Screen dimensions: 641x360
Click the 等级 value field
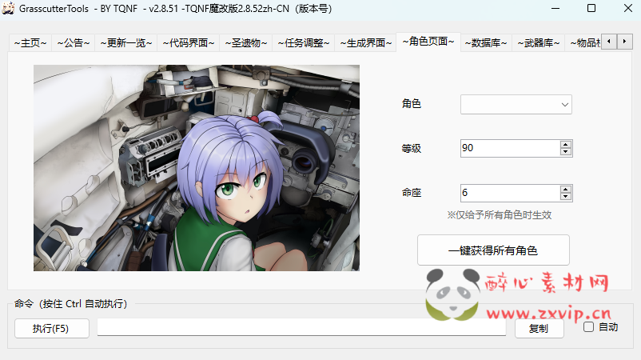pos(510,148)
